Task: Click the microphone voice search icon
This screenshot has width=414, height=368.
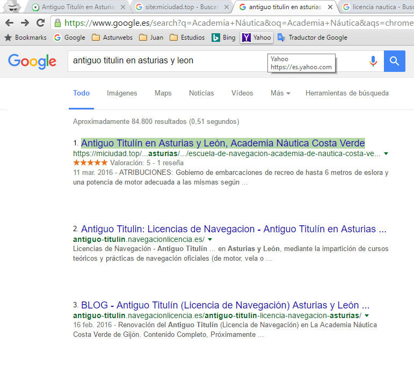Action: (373, 61)
